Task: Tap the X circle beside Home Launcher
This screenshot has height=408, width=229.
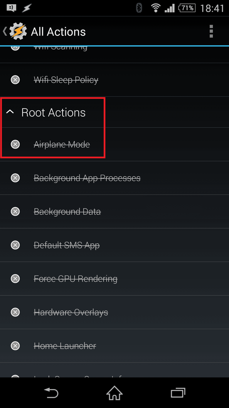Action: [15, 346]
